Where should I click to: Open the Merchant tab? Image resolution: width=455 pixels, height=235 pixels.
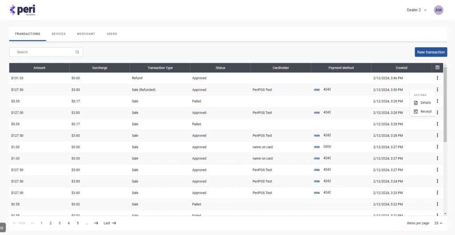tap(86, 34)
